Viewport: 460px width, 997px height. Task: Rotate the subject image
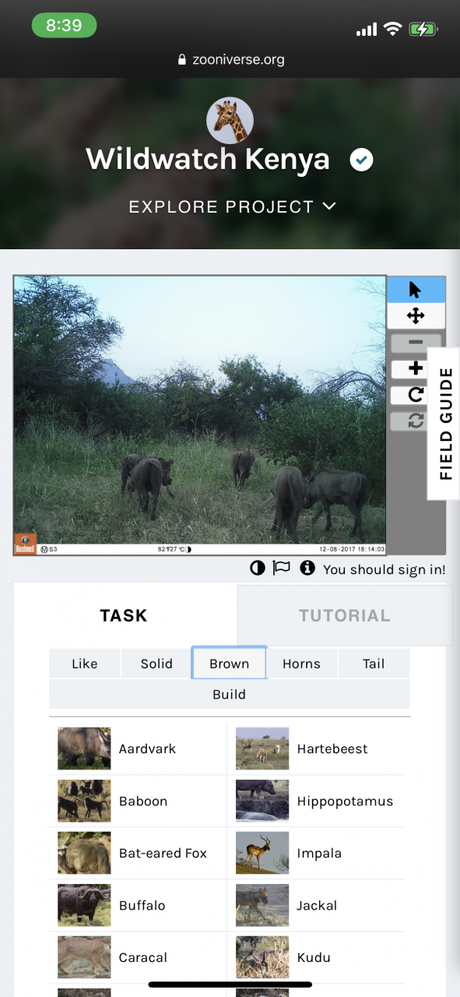coord(416,395)
